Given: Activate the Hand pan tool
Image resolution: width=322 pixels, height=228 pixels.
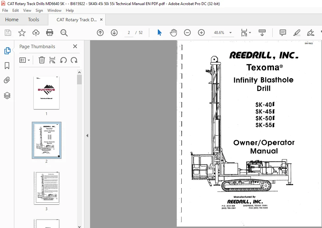Looking at the screenshot, I should click(173, 33).
